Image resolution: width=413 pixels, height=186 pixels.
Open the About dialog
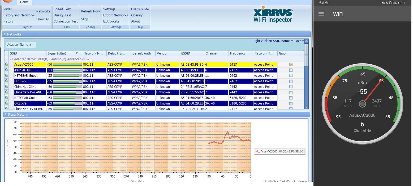[x=136, y=21]
